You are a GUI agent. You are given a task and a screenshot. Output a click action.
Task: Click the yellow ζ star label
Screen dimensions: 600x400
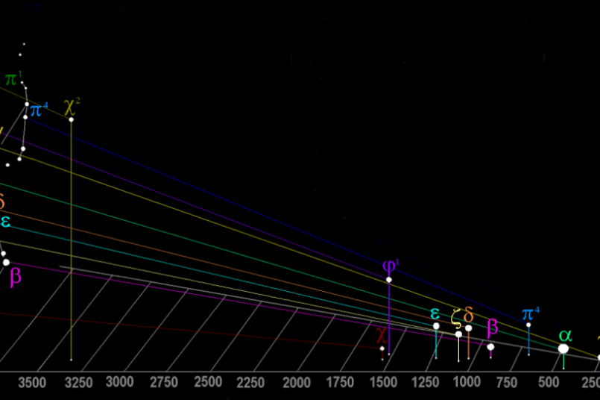pyautogui.click(x=455, y=318)
